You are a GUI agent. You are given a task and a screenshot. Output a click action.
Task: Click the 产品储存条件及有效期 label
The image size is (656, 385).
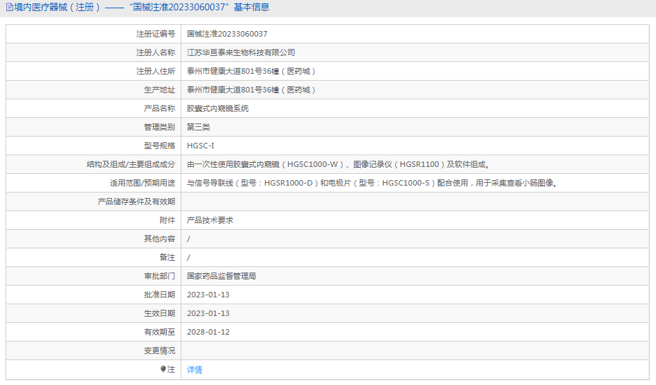point(137,201)
